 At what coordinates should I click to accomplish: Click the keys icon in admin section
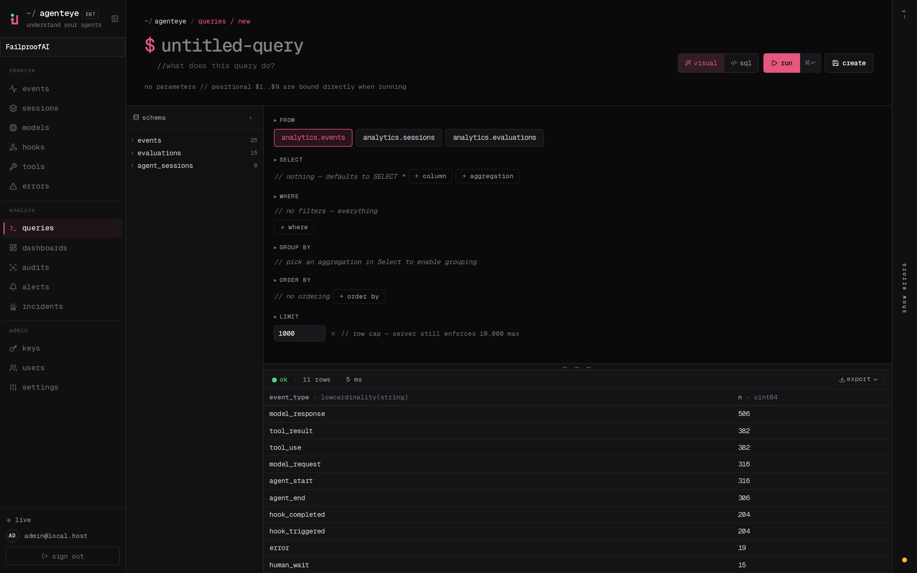click(13, 348)
